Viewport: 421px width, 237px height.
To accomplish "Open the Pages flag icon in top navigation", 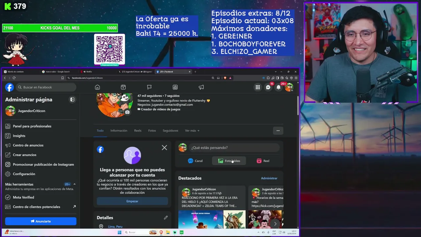I will (x=149, y=87).
